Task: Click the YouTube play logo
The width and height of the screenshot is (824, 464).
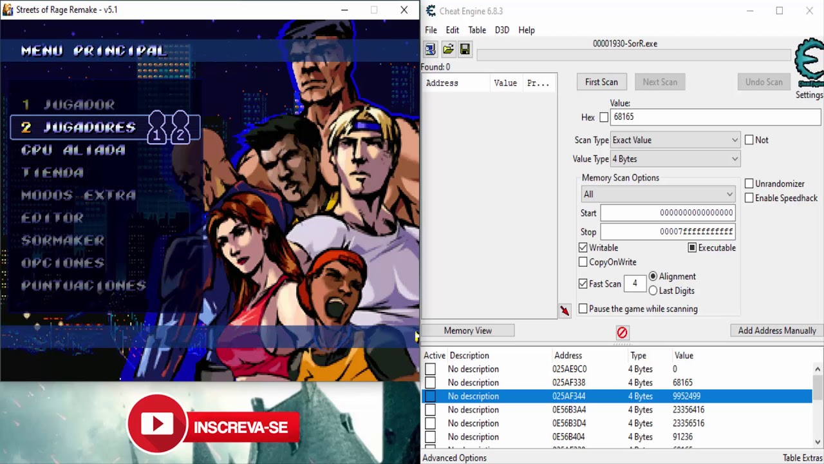Action: pos(157,424)
